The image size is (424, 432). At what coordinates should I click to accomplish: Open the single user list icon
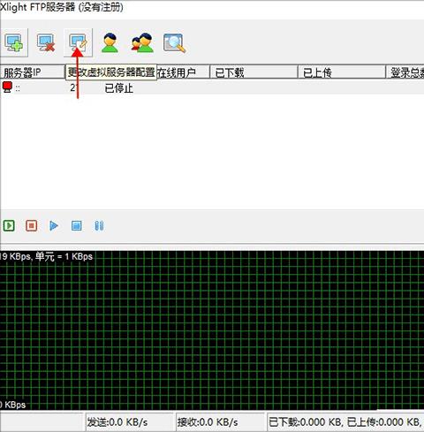click(x=110, y=43)
